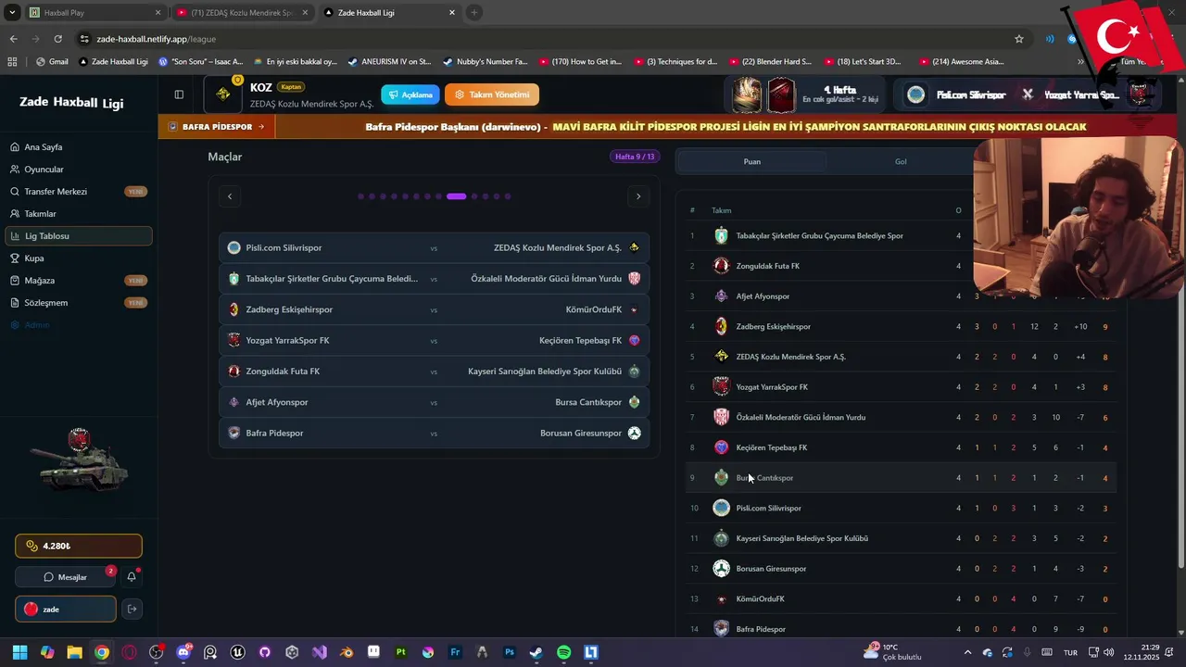
Task: Click the BAFRA PİDESPOR ticker label
Action: 217,127
